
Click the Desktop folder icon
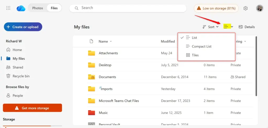tap(91, 65)
